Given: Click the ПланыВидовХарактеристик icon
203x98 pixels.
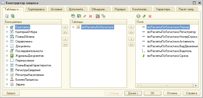Looking at the screenshot, I should (x=12, y=65).
